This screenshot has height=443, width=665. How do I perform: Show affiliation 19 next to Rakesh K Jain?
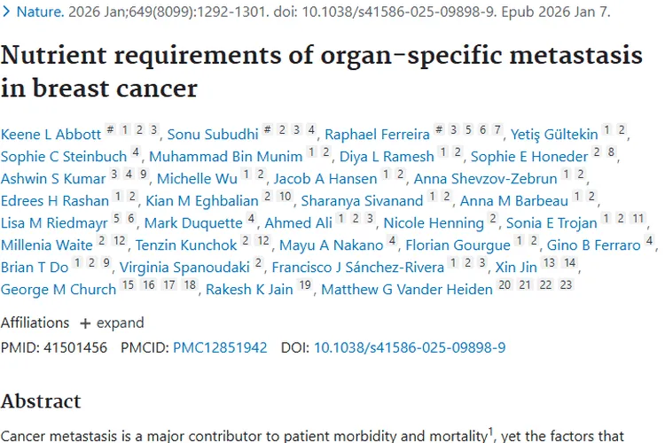(x=306, y=285)
